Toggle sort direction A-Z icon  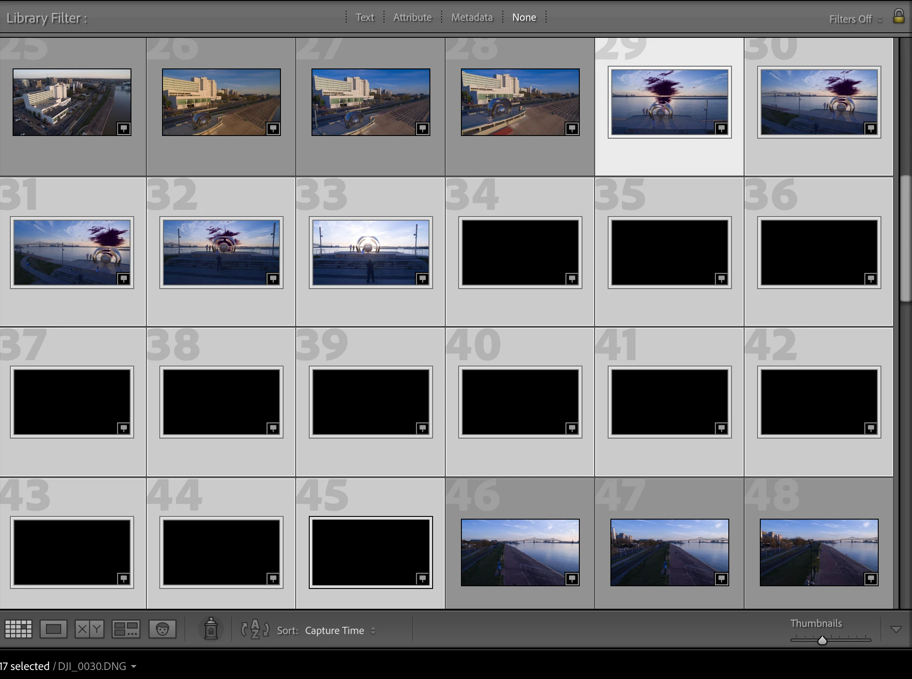255,629
